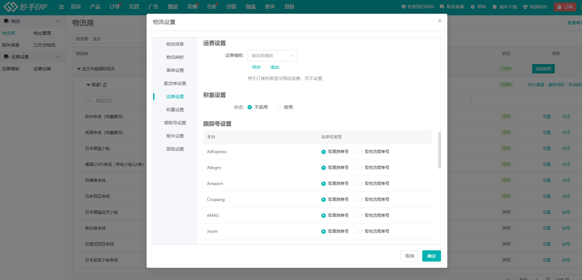The height and width of the screenshot is (280, 582).
Task: Open 授权 in top navigation
Action: 289,7
